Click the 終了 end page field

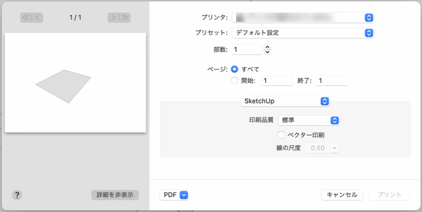point(332,81)
